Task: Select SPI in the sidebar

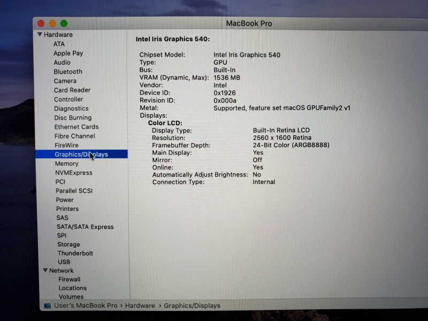Action: click(62, 235)
